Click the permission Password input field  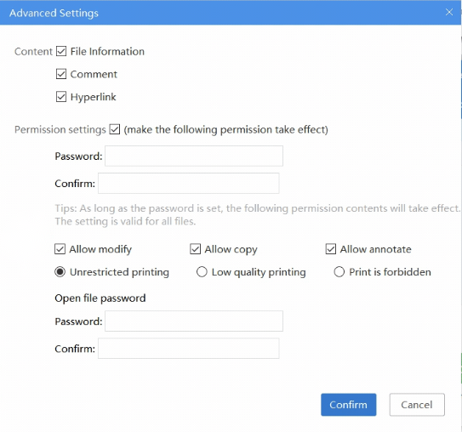(194, 156)
